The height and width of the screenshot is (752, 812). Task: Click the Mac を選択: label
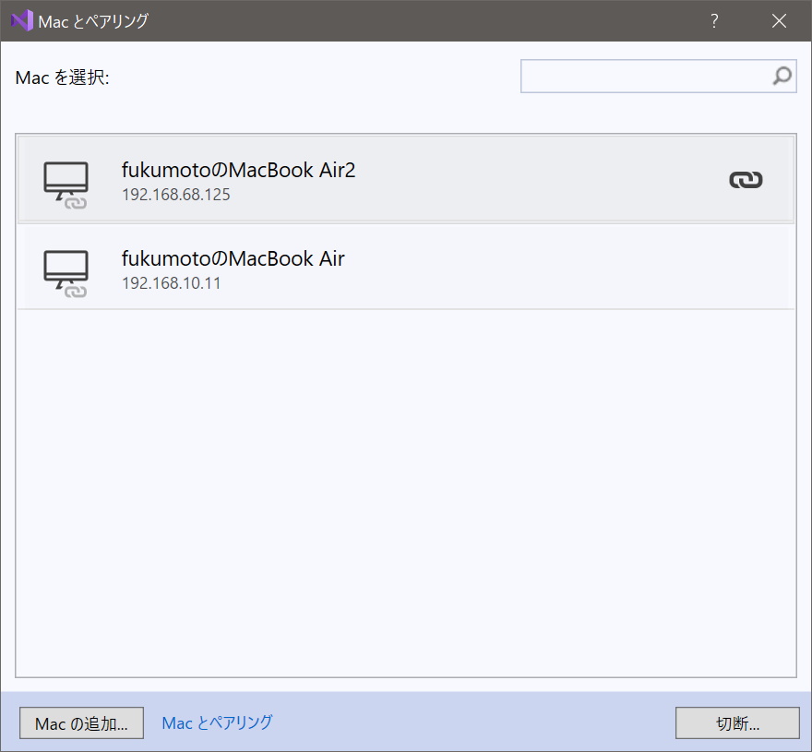62,78
